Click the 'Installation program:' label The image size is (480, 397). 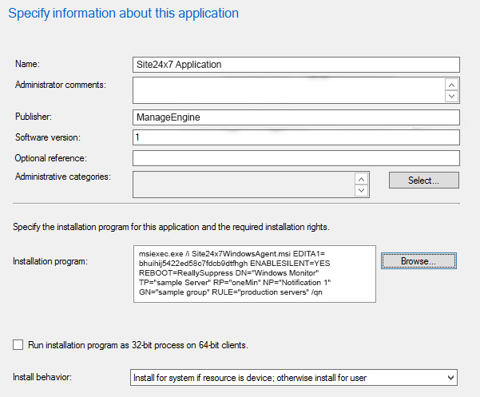coord(50,261)
